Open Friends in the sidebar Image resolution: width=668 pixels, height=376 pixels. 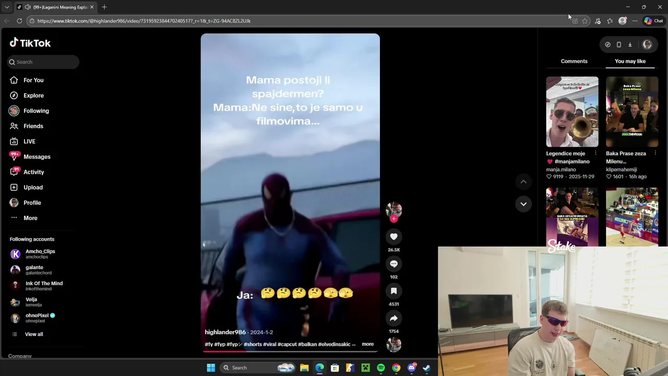(x=33, y=126)
